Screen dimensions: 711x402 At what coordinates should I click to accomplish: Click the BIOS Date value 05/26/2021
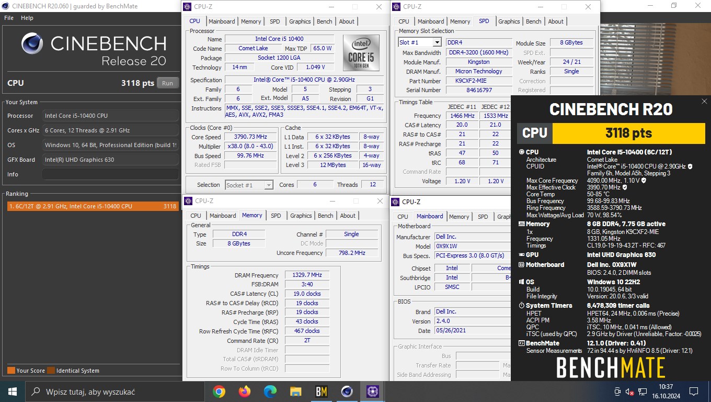click(473, 331)
